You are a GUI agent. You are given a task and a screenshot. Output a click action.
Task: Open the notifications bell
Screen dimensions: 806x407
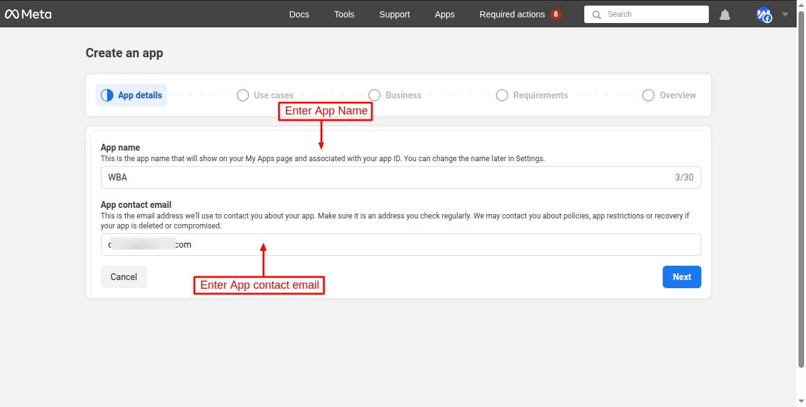724,14
